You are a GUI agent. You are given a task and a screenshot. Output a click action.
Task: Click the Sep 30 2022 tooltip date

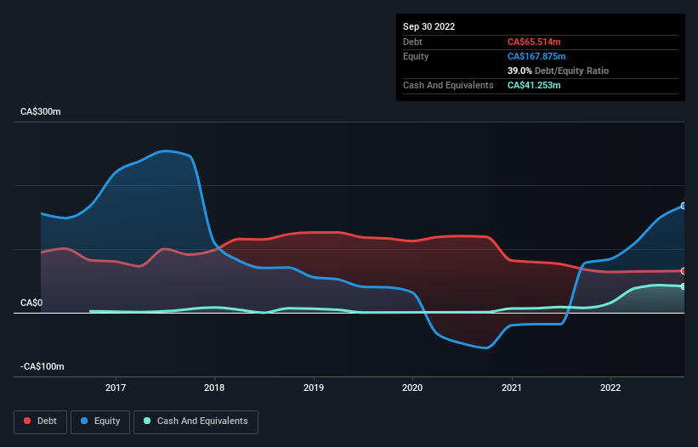[429, 26]
